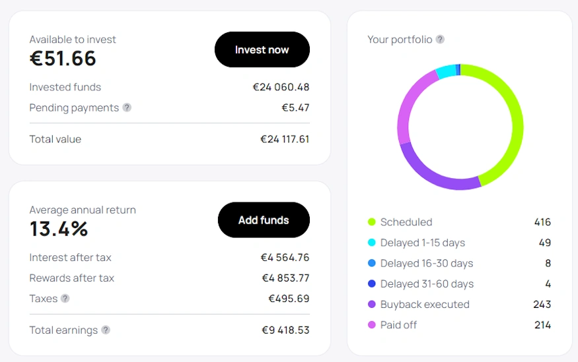The image size is (578, 362).
Task: Click the blue Delayed 16-30 days dot
Action: [371, 263]
